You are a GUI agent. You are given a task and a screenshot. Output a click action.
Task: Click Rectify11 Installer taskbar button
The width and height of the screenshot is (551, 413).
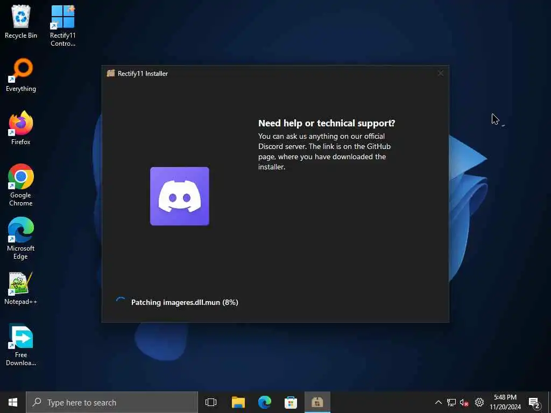coord(317,402)
